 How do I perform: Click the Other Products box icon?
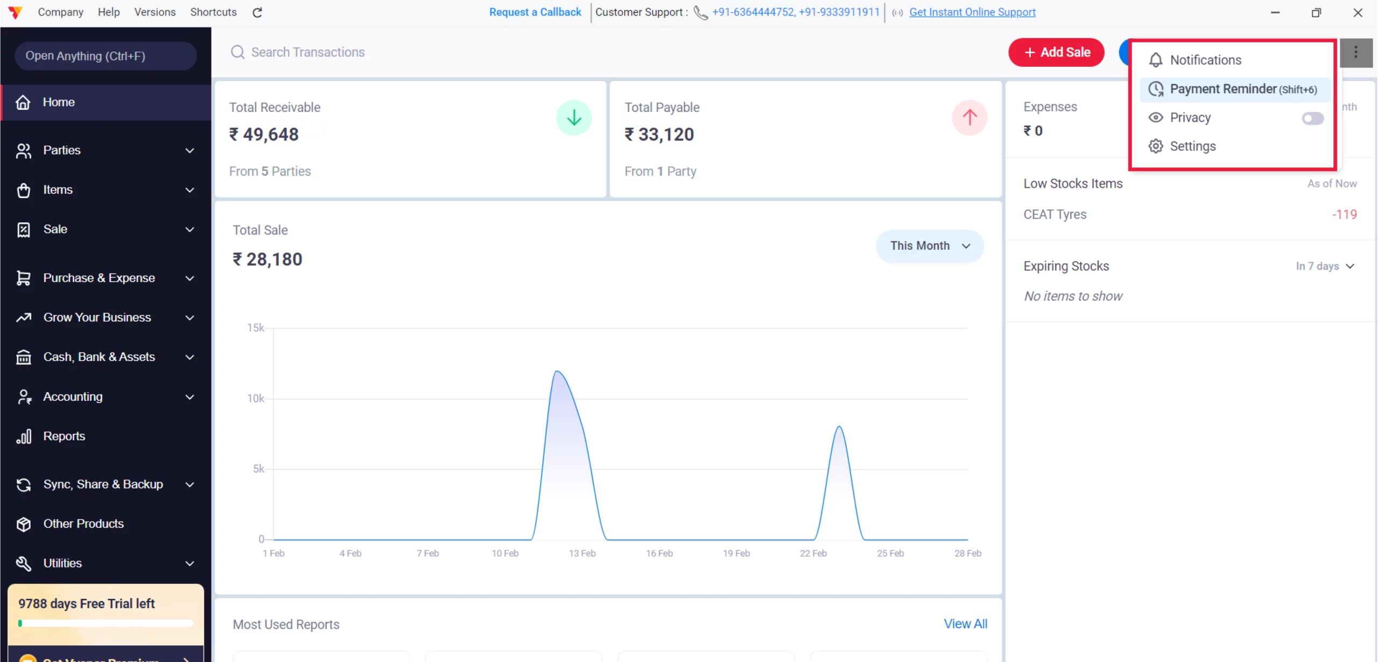[x=24, y=524]
